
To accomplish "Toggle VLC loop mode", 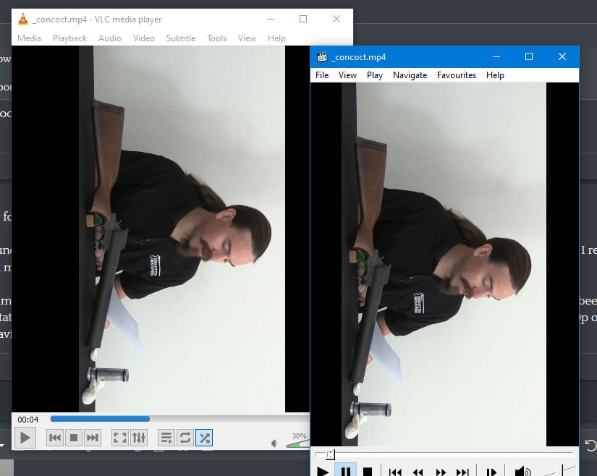I will (x=185, y=438).
